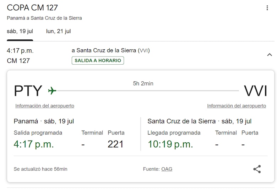Click the Panamá a Santa Cruz route subtitle
The image size is (277, 191).
coord(44,18)
